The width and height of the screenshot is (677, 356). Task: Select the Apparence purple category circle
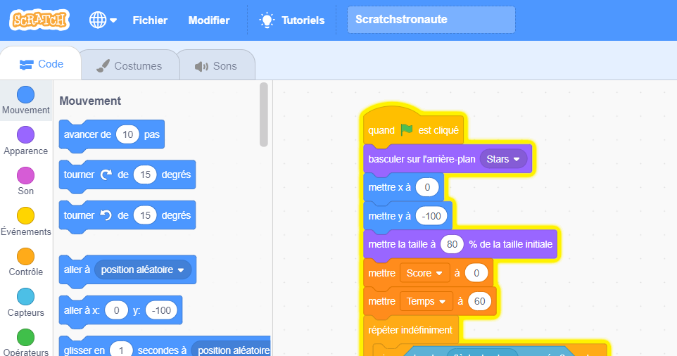click(x=25, y=135)
